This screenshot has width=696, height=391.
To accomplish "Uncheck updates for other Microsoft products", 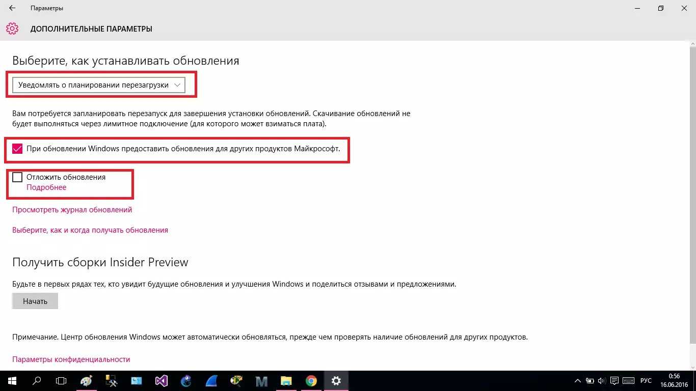I will pyautogui.click(x=17, y=149).
